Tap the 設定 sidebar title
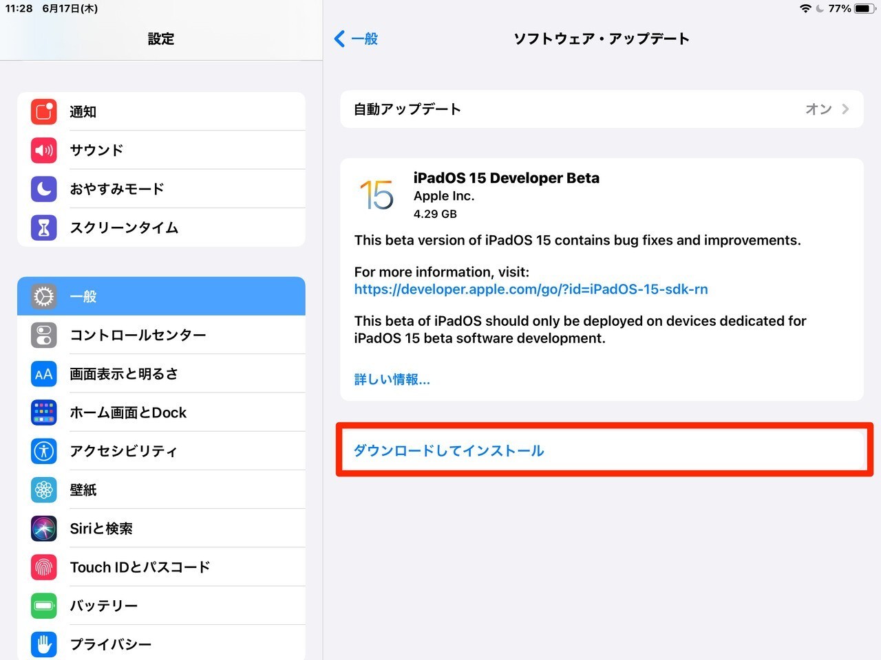Image resolution: width=881 pixels, height=660 pixels. [x=161, y=38]
